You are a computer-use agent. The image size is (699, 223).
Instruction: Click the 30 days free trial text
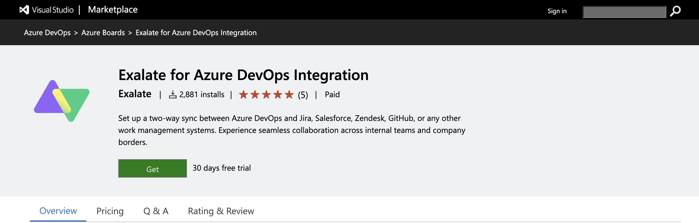pos(222,168)
